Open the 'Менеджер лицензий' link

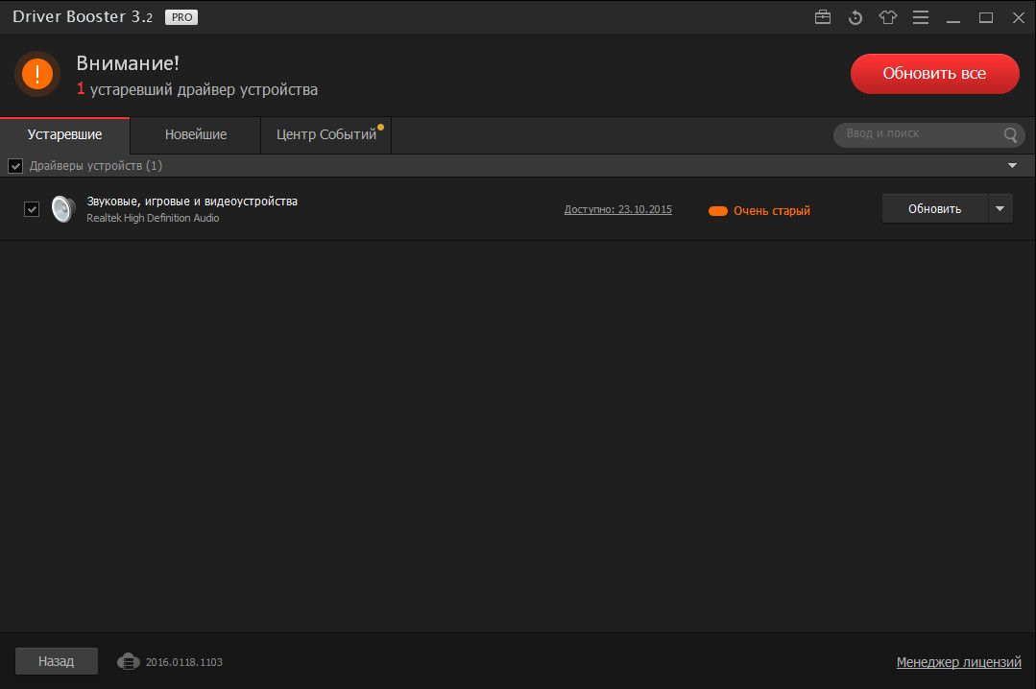(958, 662)
